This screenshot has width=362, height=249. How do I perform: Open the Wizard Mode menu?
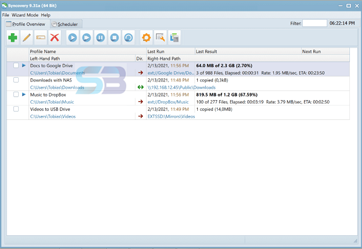25,15
